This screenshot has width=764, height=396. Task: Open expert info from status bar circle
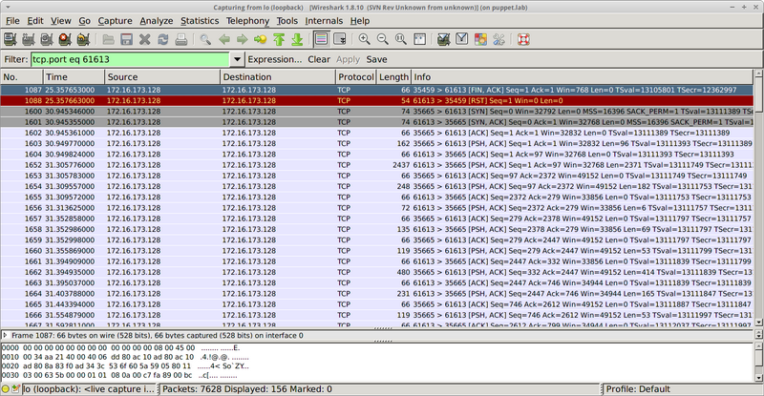point(6,389)
